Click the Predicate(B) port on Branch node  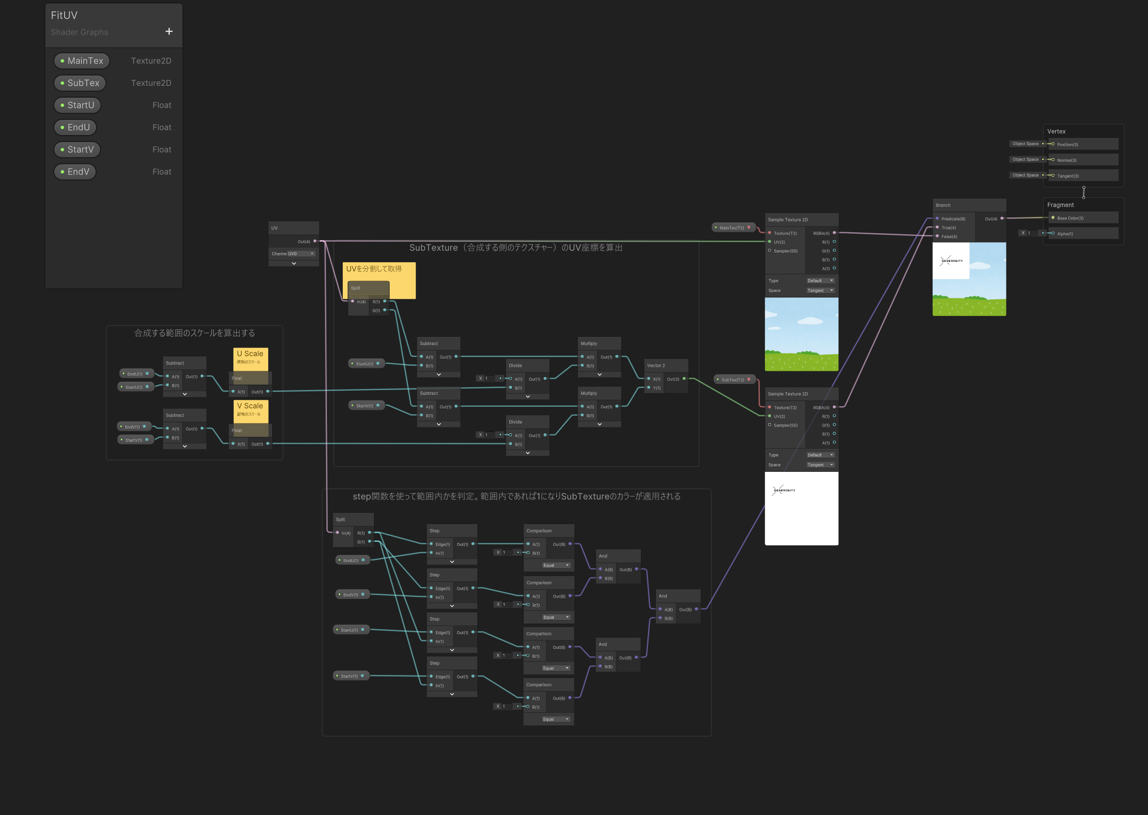point(937,218)
